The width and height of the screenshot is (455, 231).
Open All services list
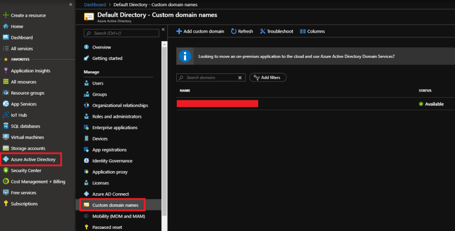pyautogui.click(x=22, y=49)
